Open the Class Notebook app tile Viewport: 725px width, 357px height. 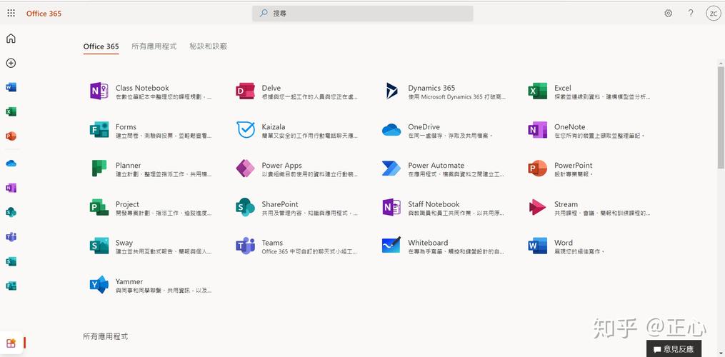151,91
